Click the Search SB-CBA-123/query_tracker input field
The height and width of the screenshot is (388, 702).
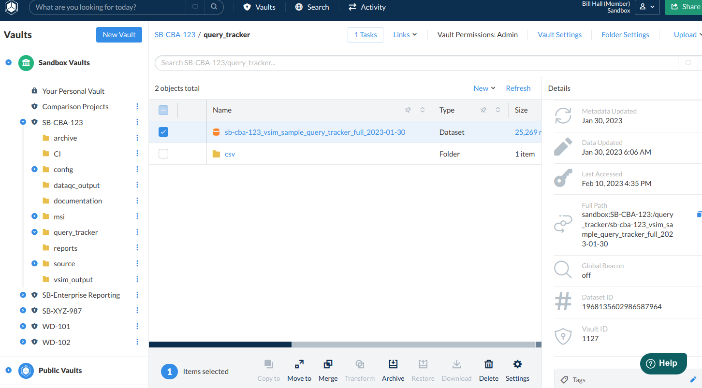[x=416, y=63]
